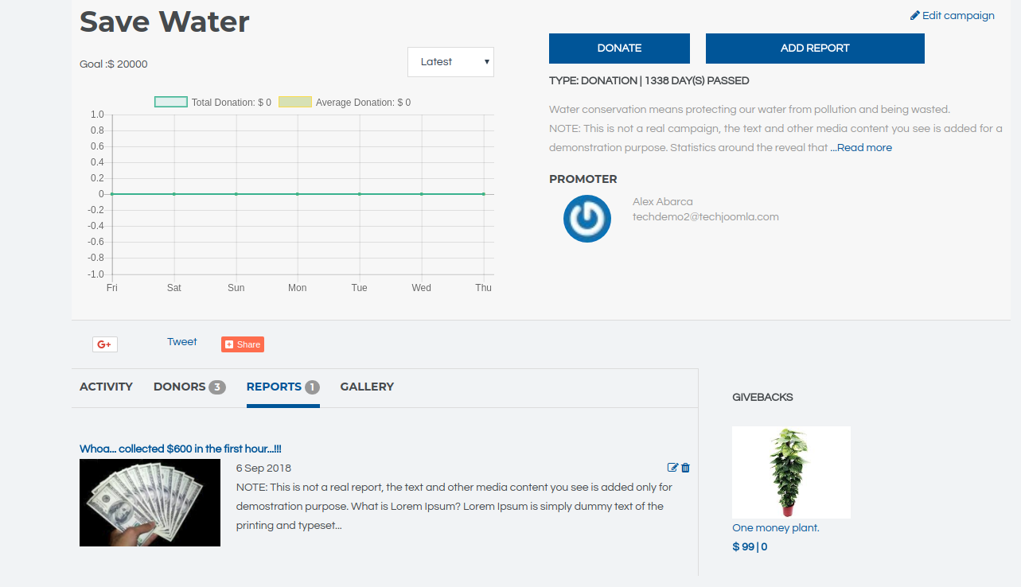Open the report titled Whoa... collected $600
The image size is (1021, 587).
pos(181,449)
